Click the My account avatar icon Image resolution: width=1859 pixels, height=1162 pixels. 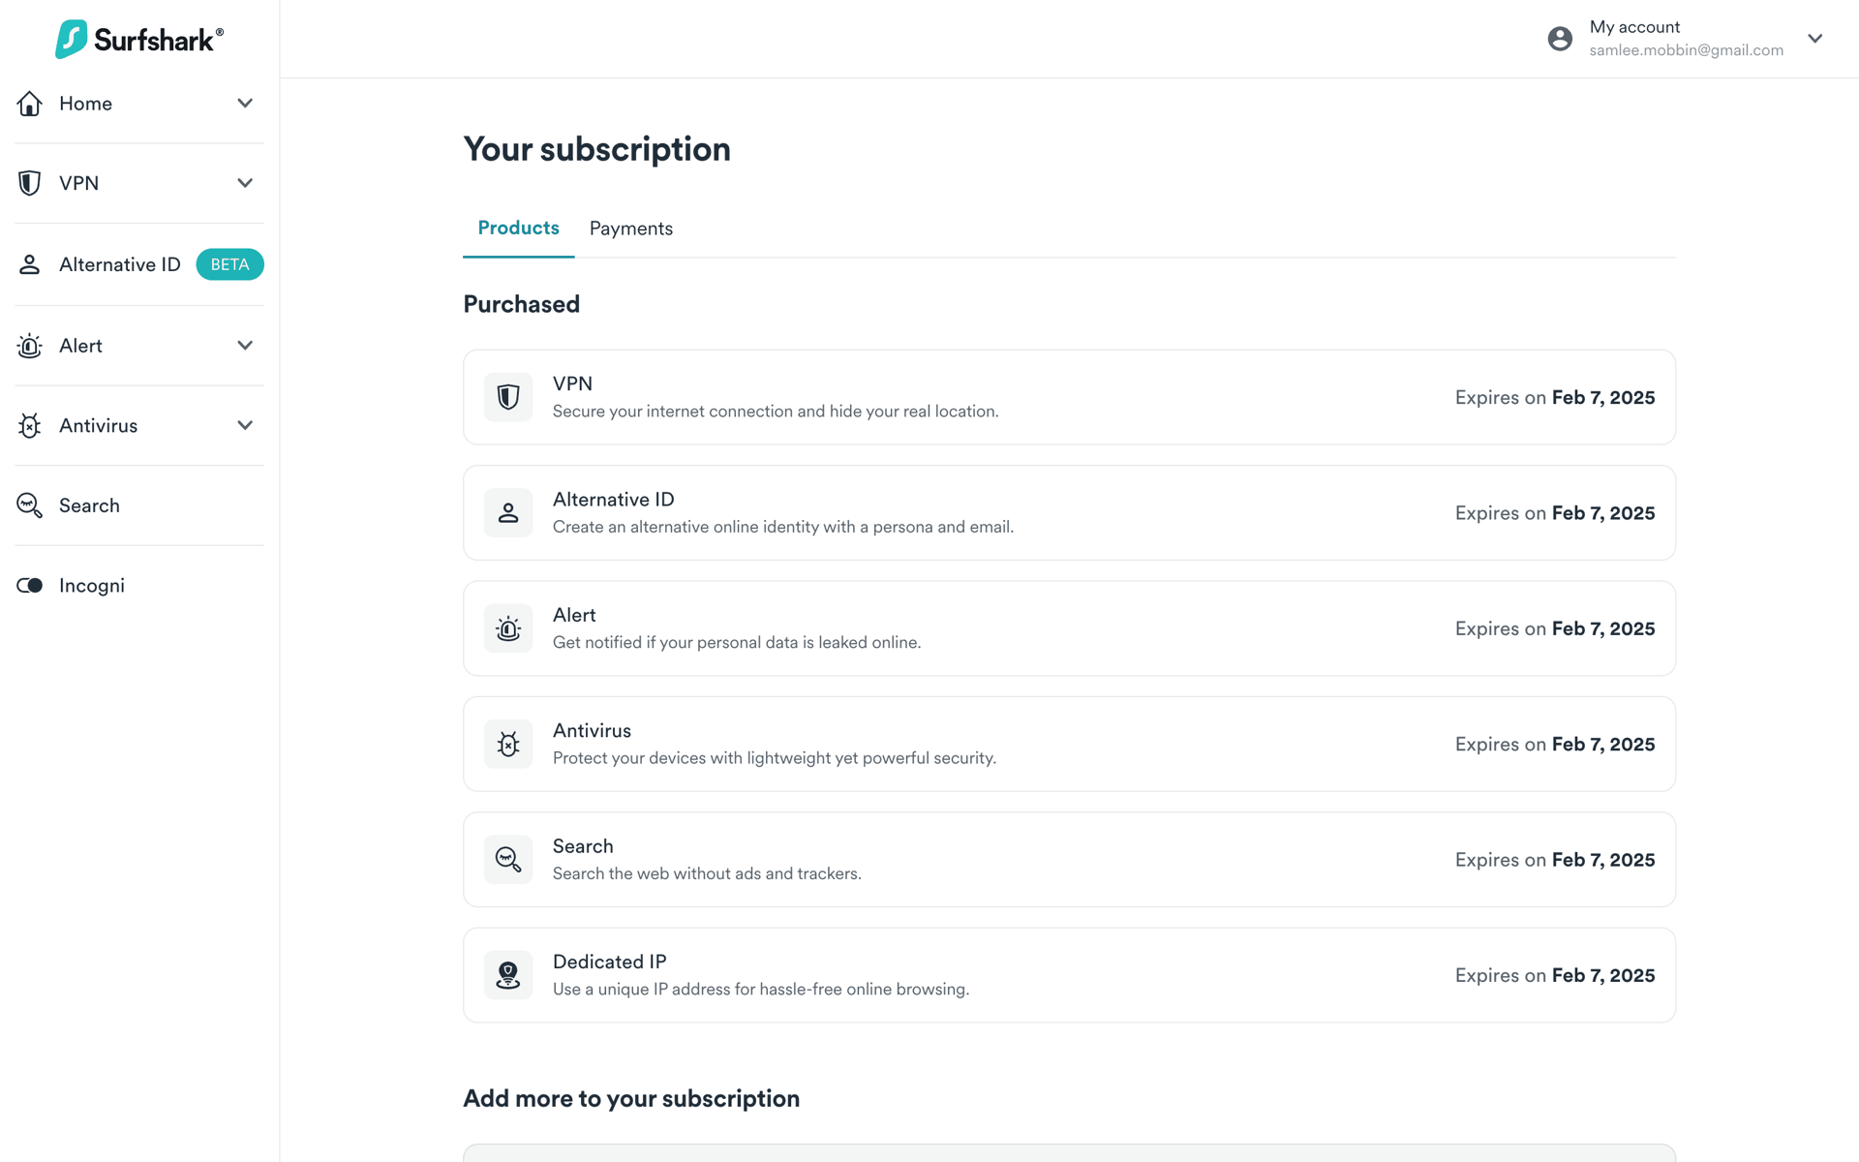pyautogui.click(x=1560, y=39)
